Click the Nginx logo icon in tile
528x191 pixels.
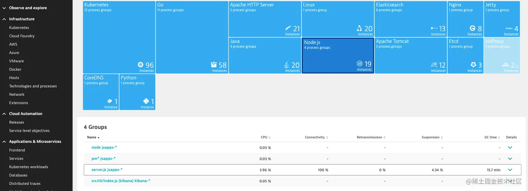click(473, 28)
